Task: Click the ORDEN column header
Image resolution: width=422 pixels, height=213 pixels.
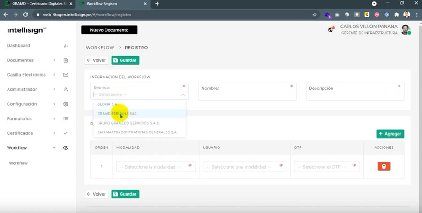Action: 101,147
